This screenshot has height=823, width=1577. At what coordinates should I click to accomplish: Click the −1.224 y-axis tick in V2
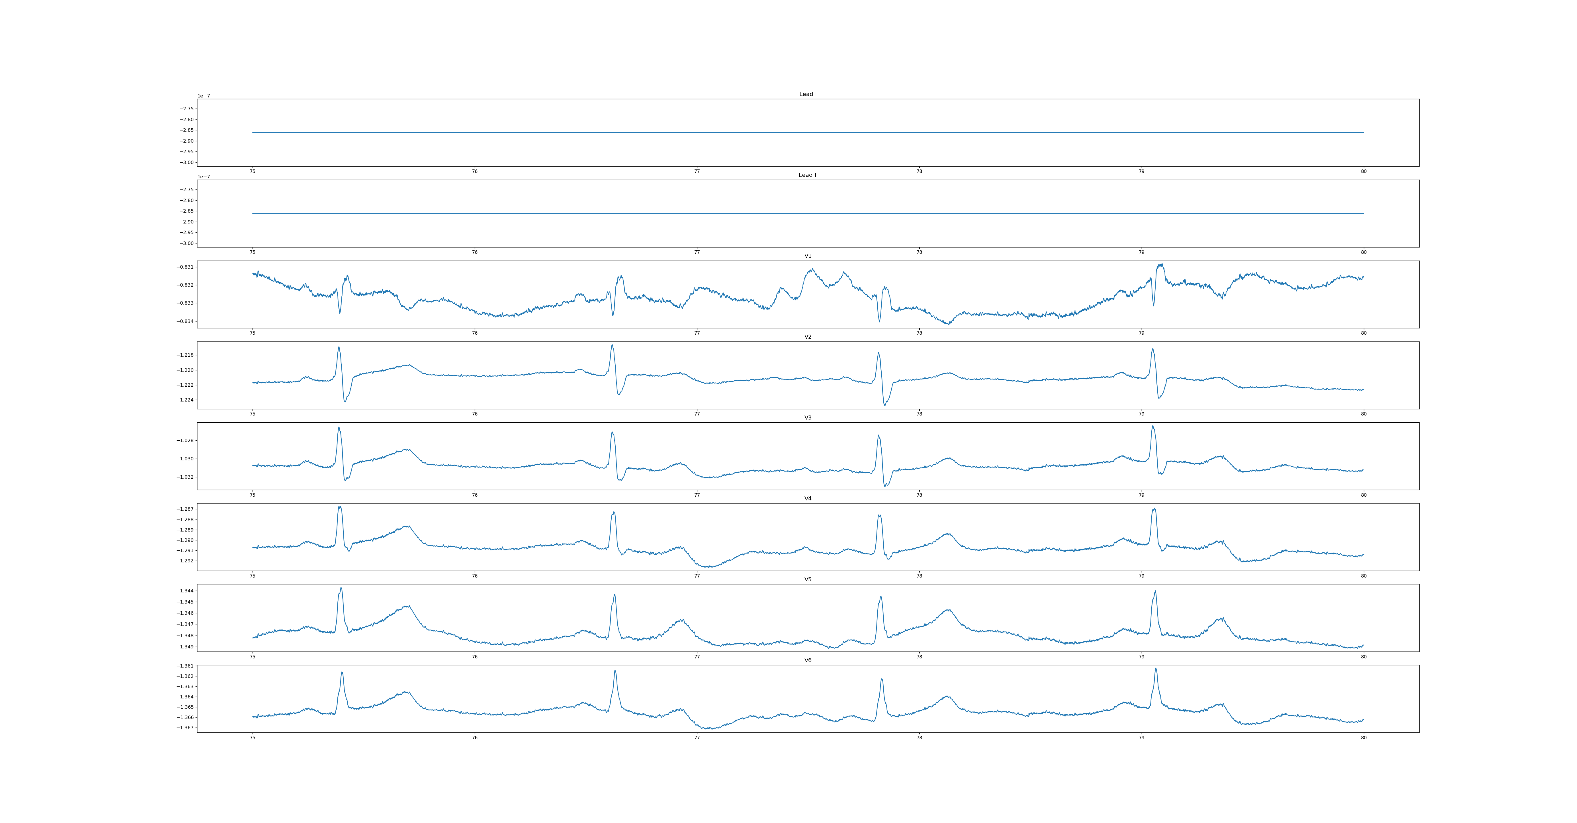point(185,400)
